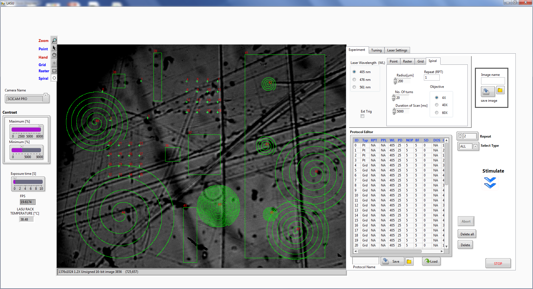Screen dimensions: 533x289
Task: Open the Camera Name dropdown
Action: [x=46, y=95]
